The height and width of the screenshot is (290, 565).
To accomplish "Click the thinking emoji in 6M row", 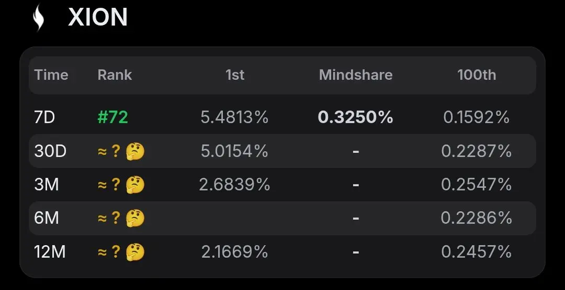I will pyautogui.click(x=135, y=218).
